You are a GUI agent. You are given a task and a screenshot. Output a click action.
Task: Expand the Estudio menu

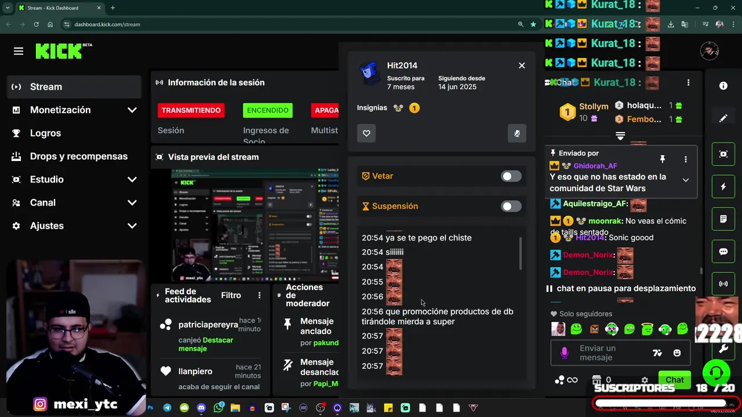click(x=74, y=180)
